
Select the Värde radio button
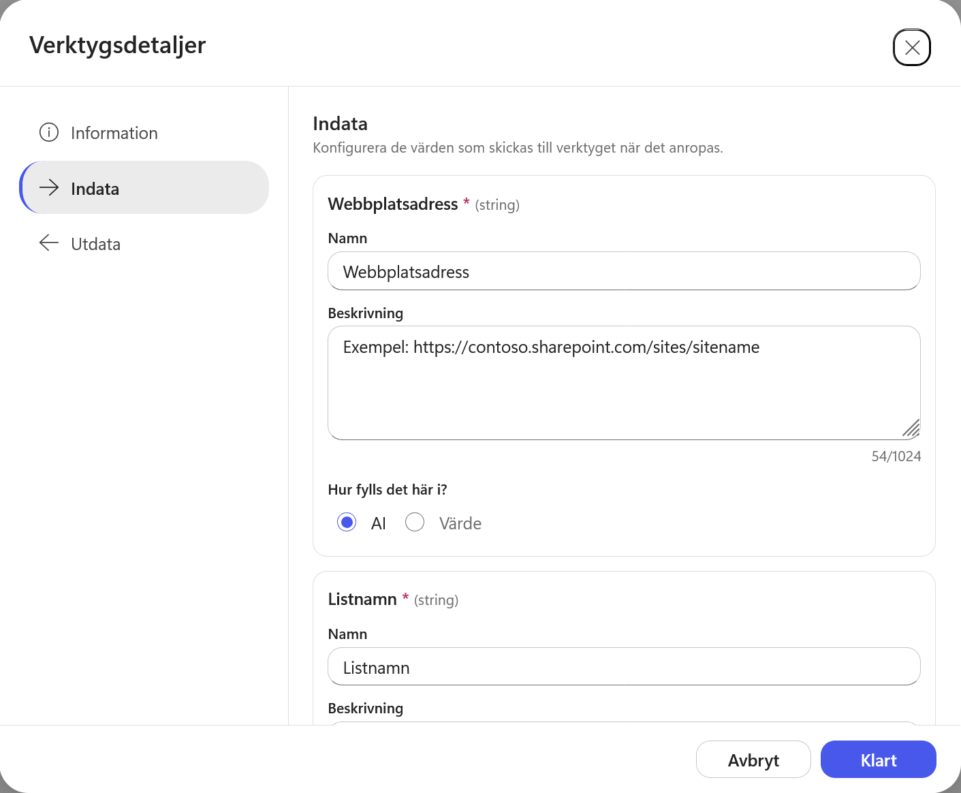(415, 523)
